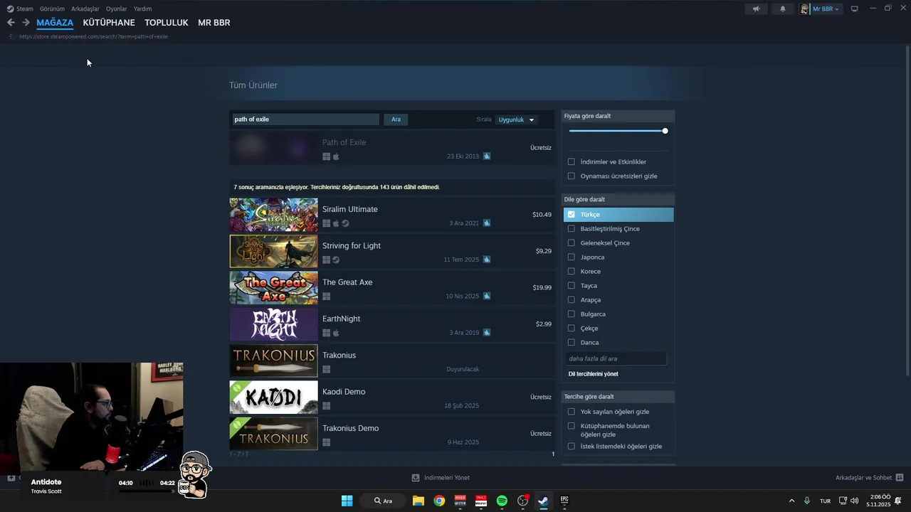Launch Google Chrome from taskbar
The height and width of the screenshot is (512, 911).
[x=439, y=501]
